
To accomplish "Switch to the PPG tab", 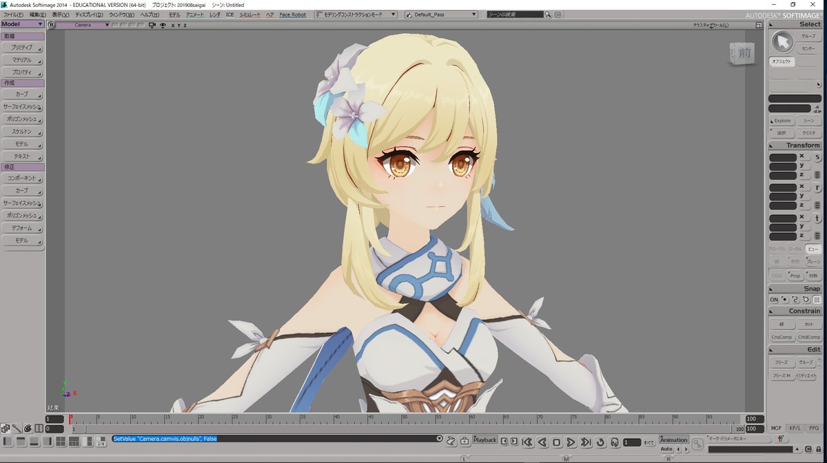I will pos(814,428).
